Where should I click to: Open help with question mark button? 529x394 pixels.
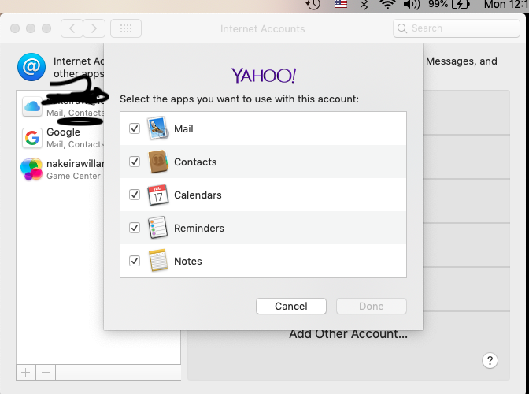click(490, 361)
